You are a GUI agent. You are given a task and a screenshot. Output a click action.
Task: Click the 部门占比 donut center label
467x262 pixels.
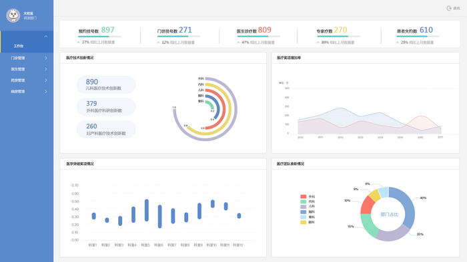pyautogui.click(x=389, y=214)
